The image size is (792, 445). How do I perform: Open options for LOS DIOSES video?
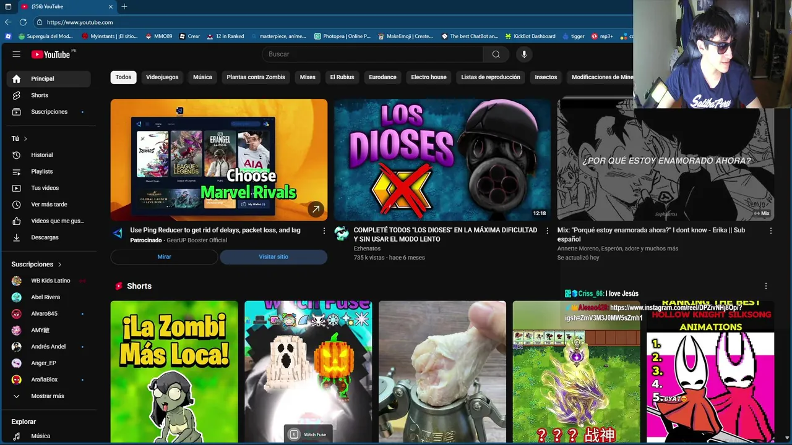pos(547,231)
